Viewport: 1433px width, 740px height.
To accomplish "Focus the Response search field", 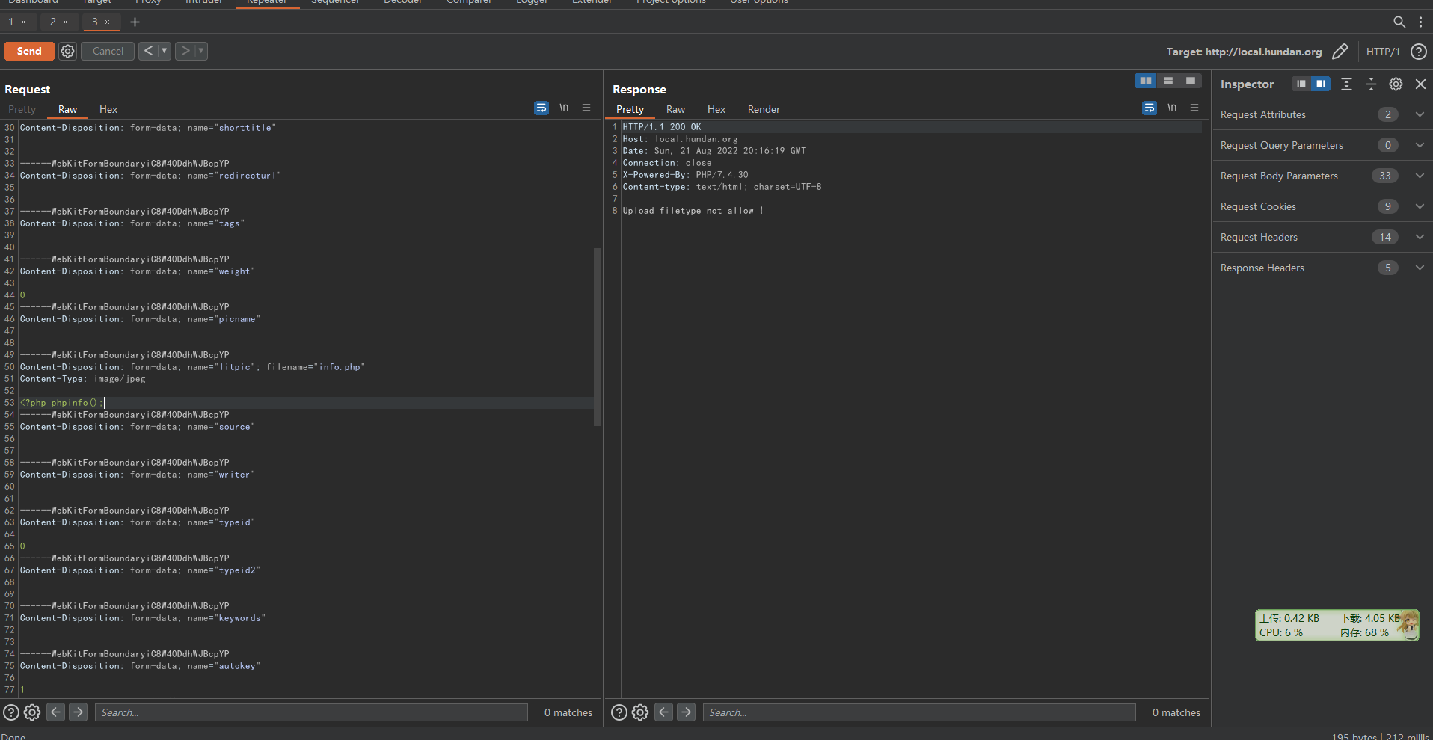I will (919, 712).
